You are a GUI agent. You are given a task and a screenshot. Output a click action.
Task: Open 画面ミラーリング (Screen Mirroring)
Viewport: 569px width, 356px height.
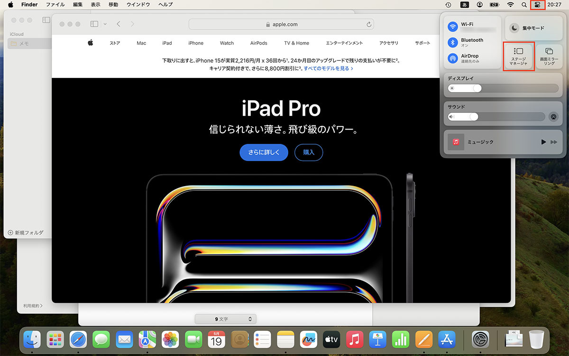coord(549,56)
